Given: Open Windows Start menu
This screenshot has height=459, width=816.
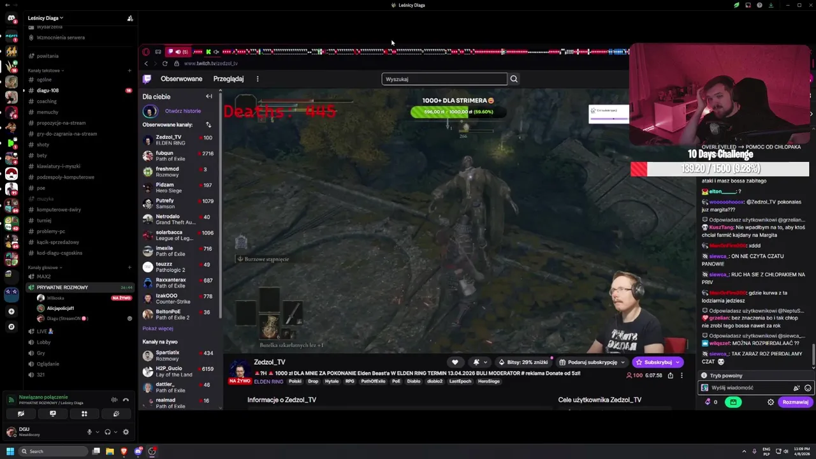Looking at the screenshot, I should click(x=10, y=451).
